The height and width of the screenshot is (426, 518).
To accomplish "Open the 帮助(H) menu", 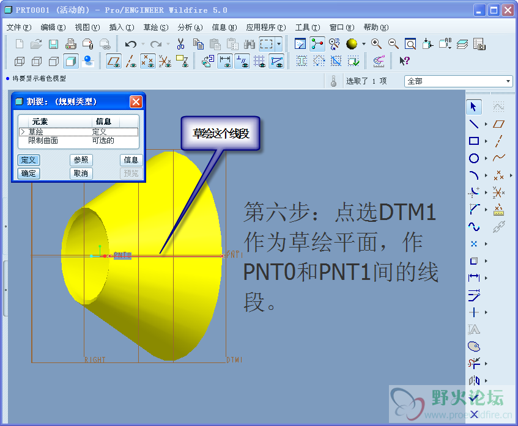I will tap(376, 28).
